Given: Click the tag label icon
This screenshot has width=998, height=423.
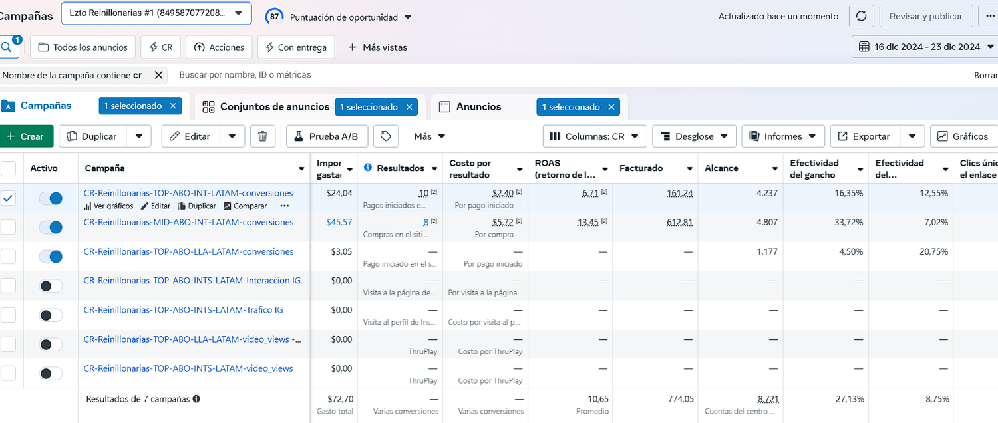Looking at the screenshot, I should click(385, 136).
